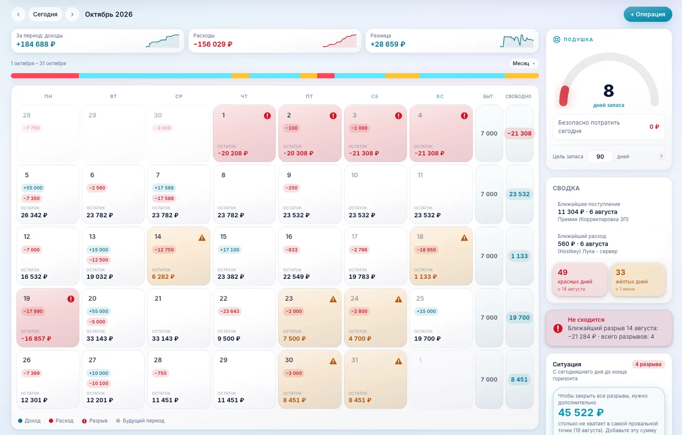Open the Месяц period dropdown
This screenshot has width=682, height=435.
[x=524, y=63]
